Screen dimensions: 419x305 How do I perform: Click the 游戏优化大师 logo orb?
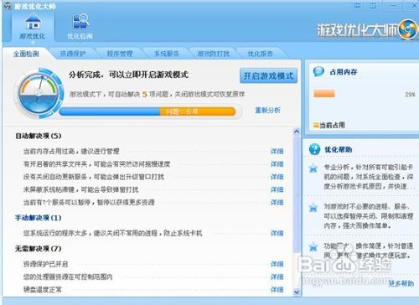(408, 29)
